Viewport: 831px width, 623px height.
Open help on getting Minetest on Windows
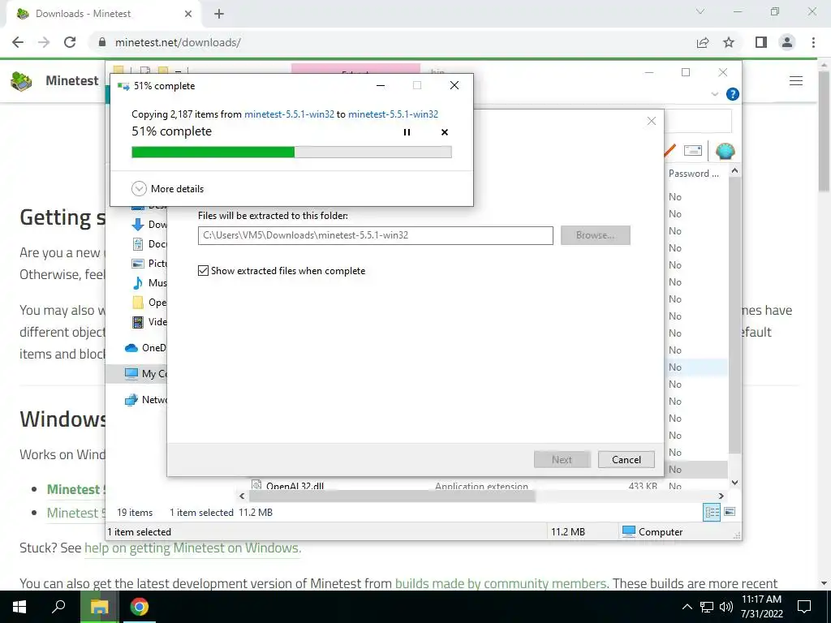(x=192, y=548)
